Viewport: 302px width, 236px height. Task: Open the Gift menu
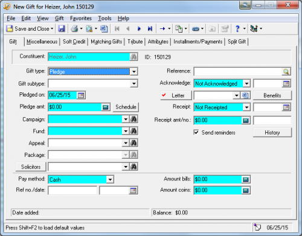(59, 18)
